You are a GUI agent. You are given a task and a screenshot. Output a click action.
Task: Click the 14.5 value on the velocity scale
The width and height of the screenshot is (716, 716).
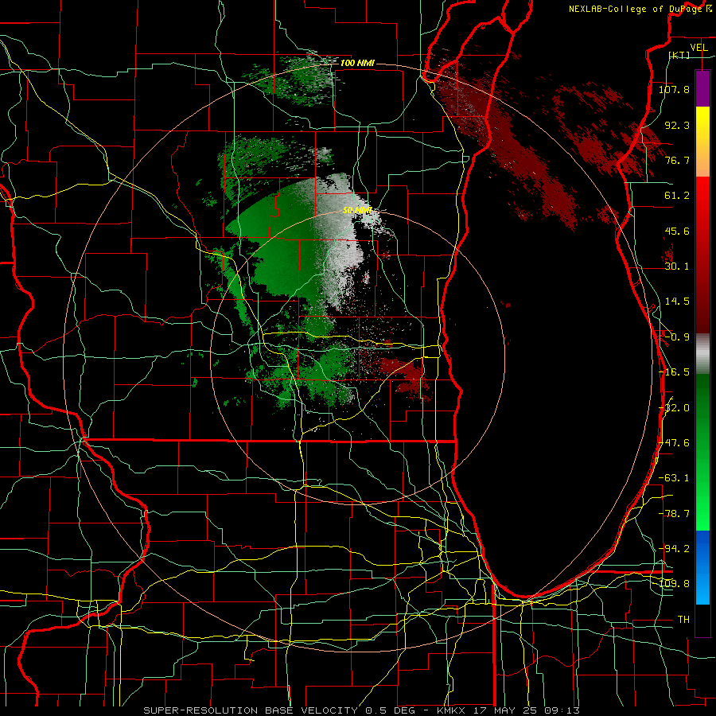click(677, 302)
